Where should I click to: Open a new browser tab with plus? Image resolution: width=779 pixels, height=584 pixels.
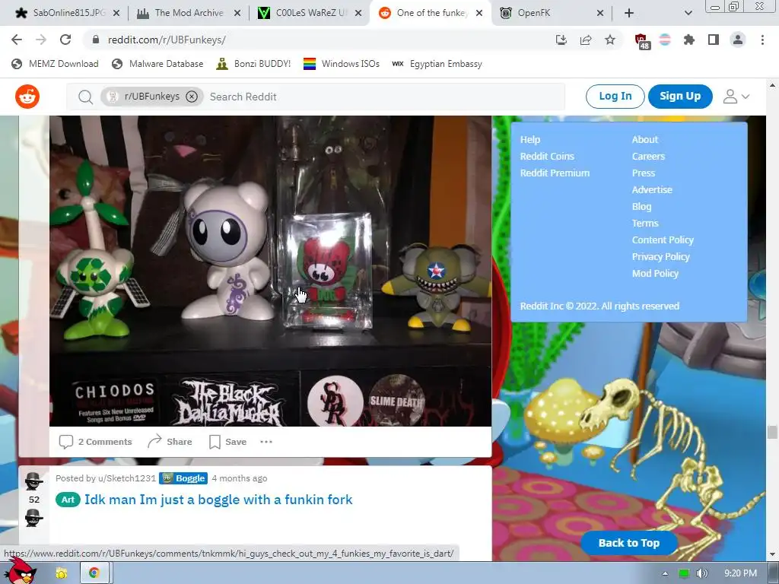coord(629,13)
